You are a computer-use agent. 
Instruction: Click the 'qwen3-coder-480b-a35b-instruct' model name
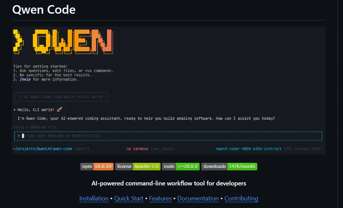pyautogui.click(x=248, y=149)
